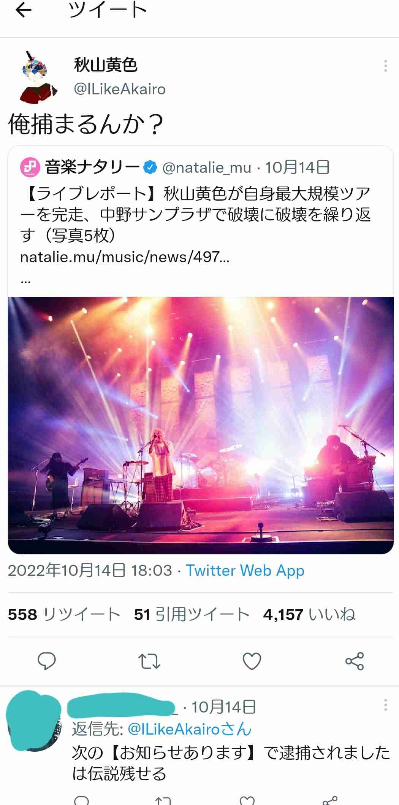Reply to the main tweet with bubble icon
The height and width of the screenshot is (805, 399).
[47, 661]
